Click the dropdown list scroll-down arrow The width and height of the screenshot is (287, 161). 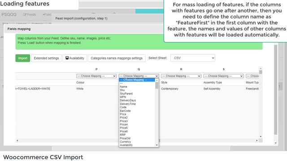click(x=157, y=145)
